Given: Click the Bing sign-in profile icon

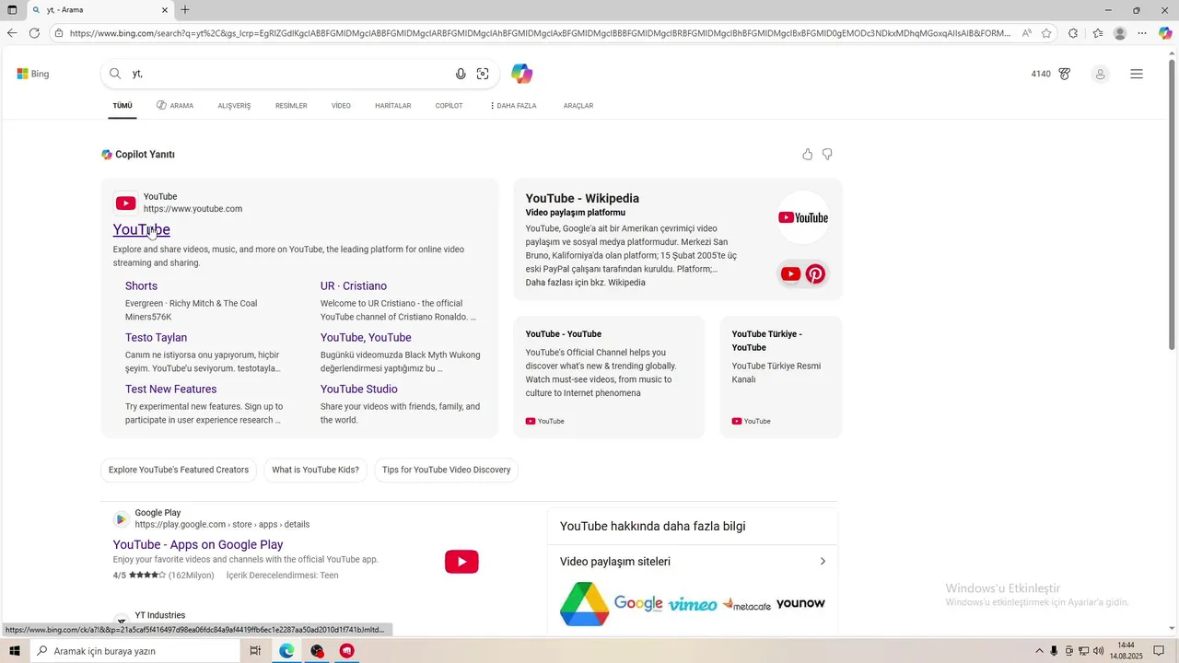Looking at the screenshot, I should [1100, 74].
